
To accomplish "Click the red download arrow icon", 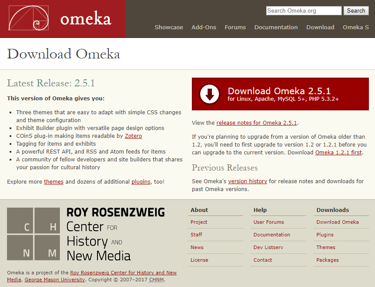I will [209, 94].
